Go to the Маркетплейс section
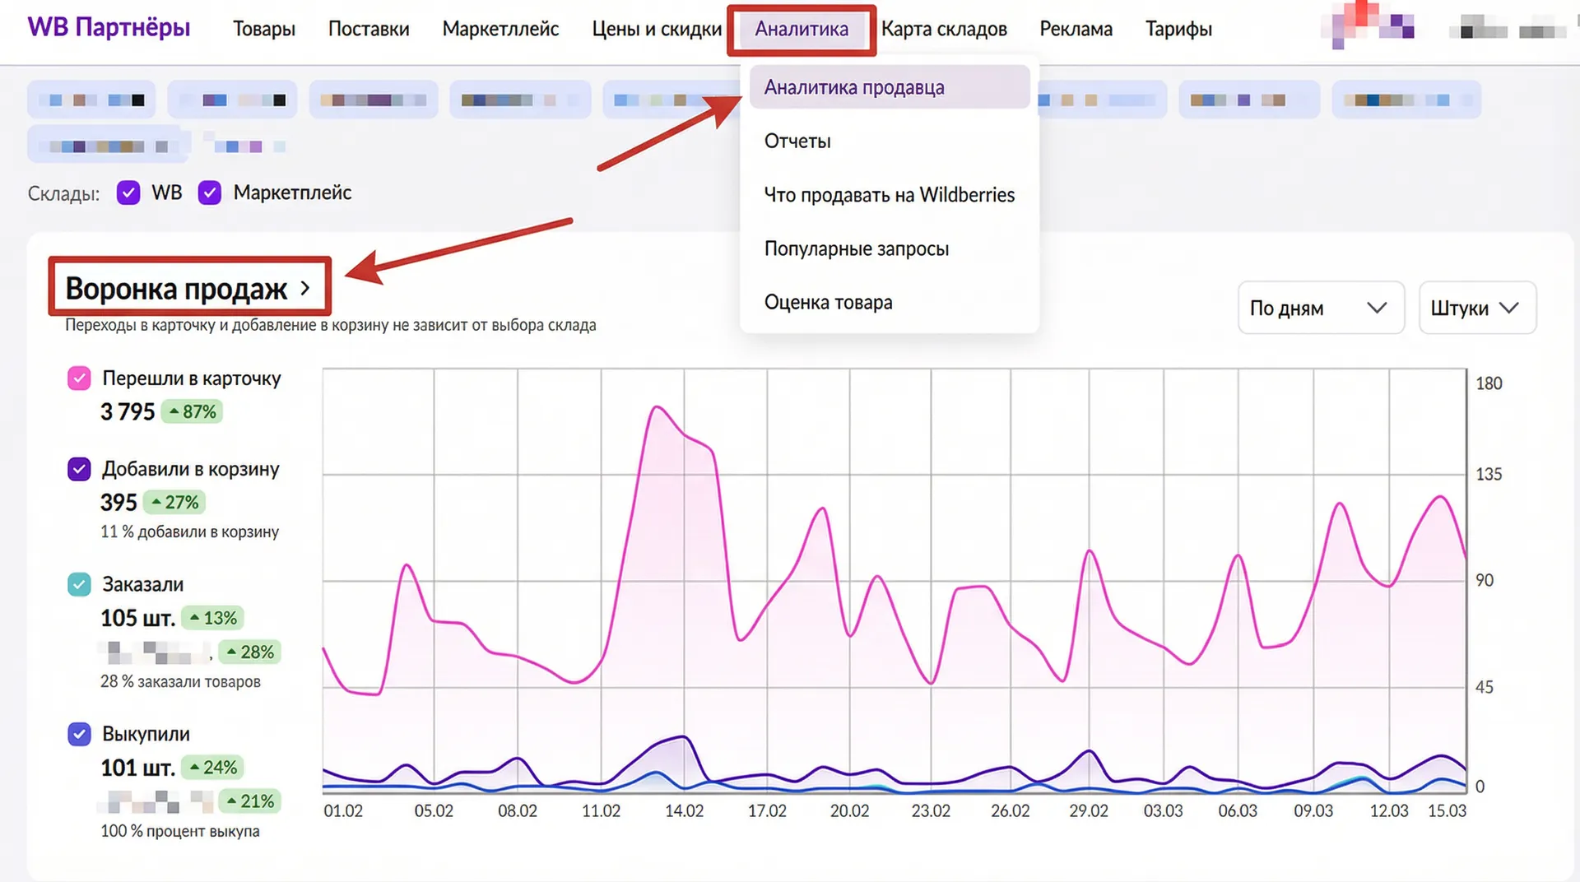This screenshot has width=1580, height=882. tap(500, 29)
